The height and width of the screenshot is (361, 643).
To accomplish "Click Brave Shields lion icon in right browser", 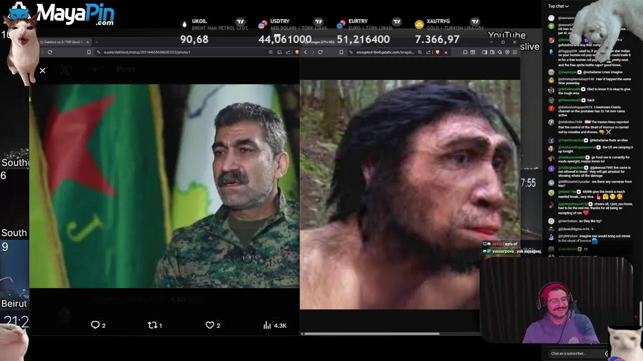I will point(438,52).
